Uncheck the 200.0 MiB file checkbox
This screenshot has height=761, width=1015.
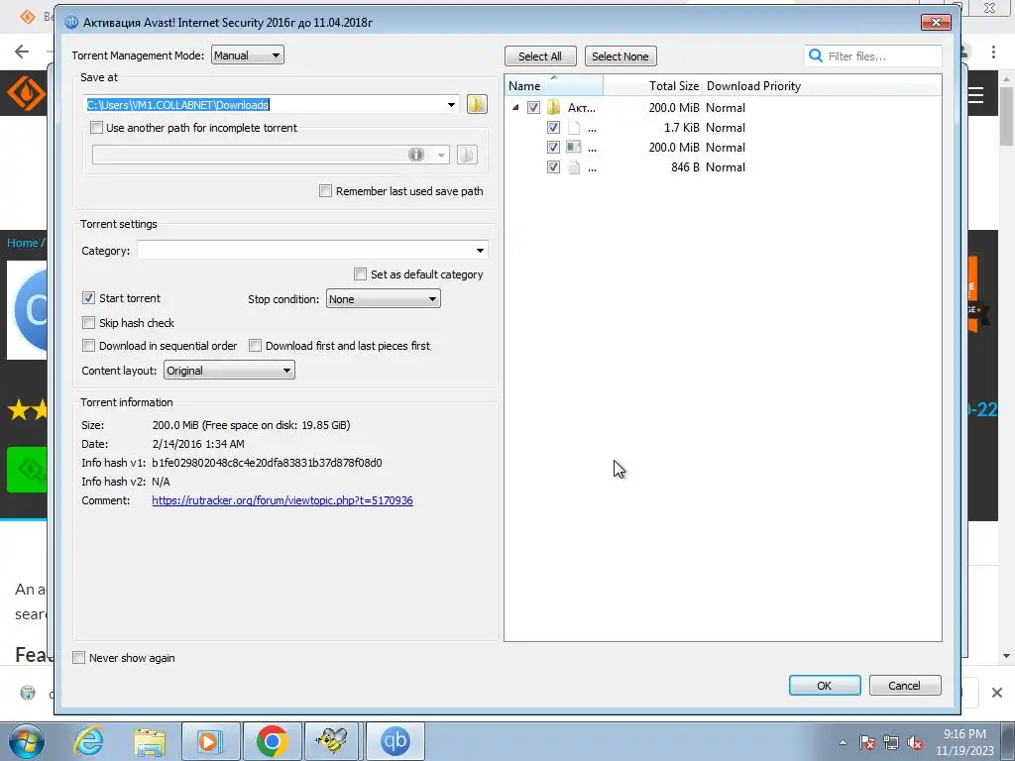[553, 147]
